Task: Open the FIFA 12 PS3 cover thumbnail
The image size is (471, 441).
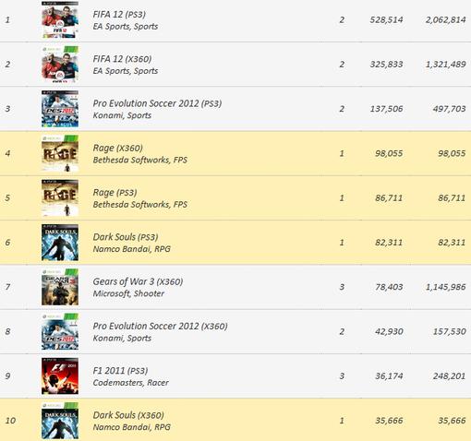Action: click(60, 20)
